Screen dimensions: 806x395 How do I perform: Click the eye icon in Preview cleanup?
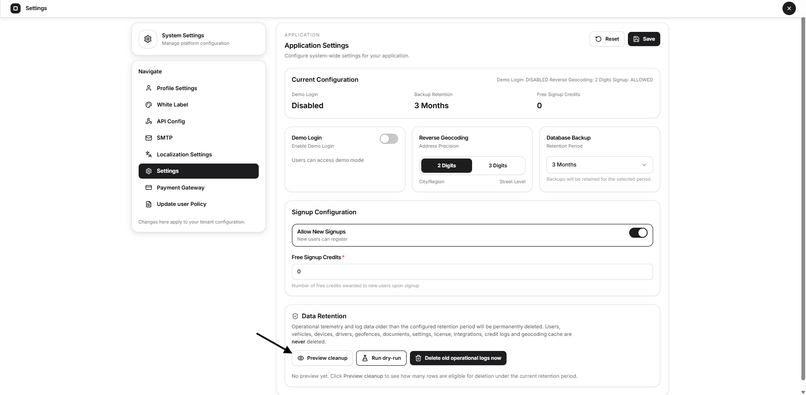pyautogui.click(x=301, y=358)
